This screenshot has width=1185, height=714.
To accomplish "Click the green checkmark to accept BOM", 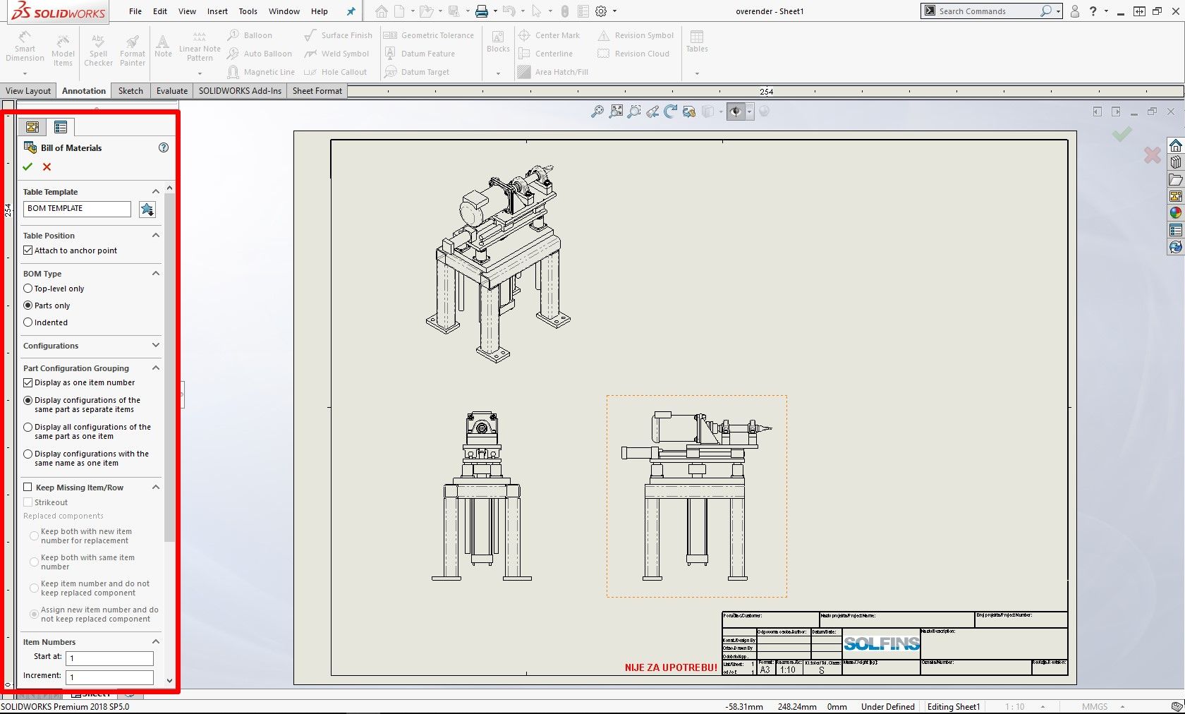I will 28,167.
